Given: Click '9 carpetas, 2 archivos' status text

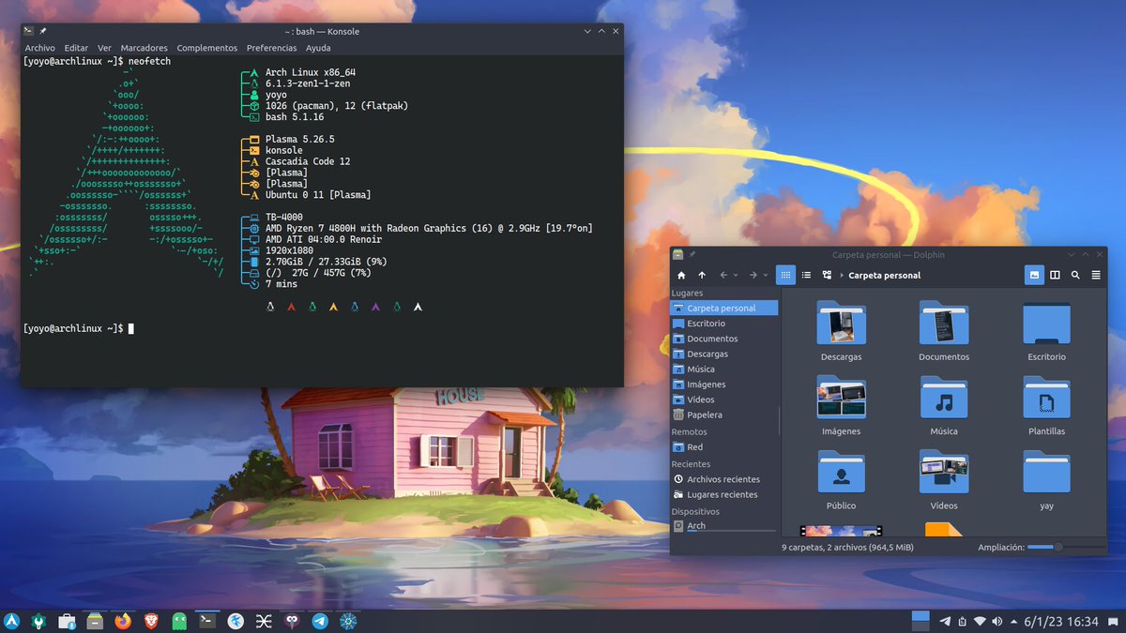Looking at the screenshot, I should (x=847, y=547).
